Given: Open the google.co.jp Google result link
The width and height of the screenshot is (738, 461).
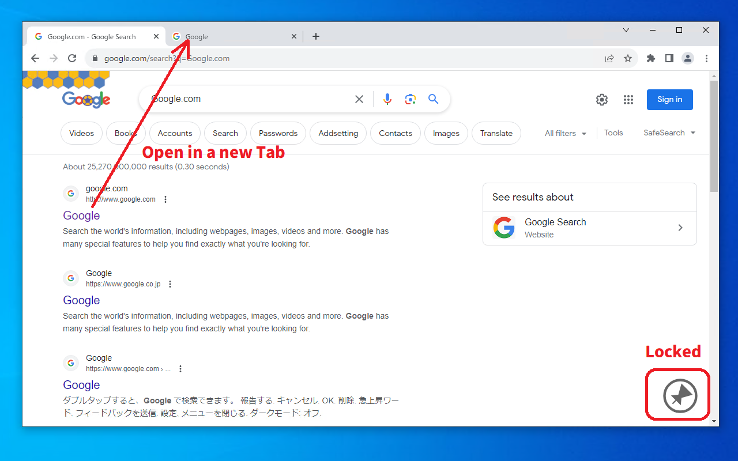Looking at the screenshot, I should (81, 300).
